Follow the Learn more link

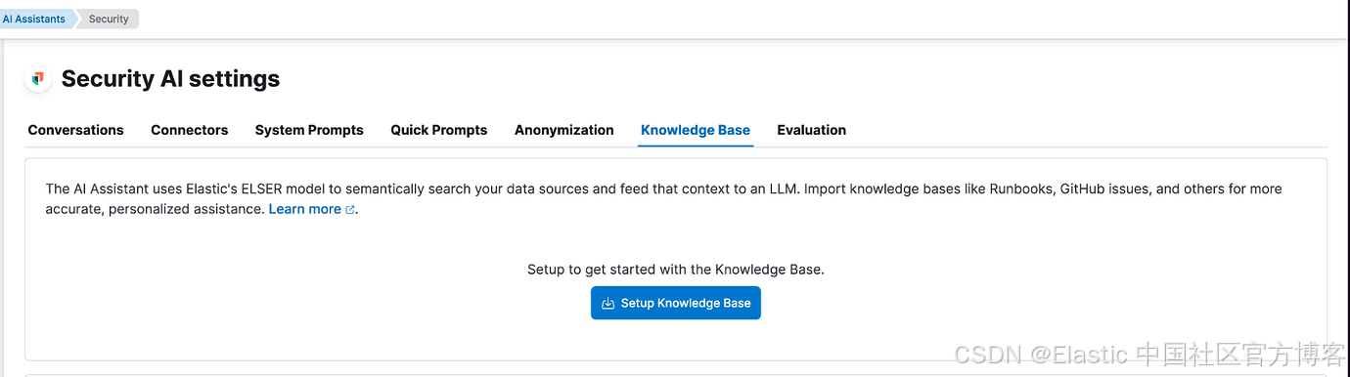click(305, 209)
